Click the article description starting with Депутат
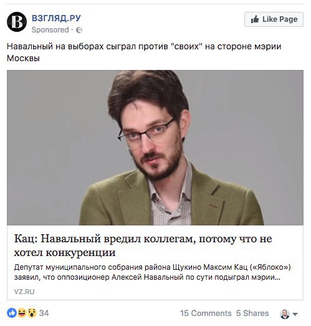 click(x=152, y=272)
